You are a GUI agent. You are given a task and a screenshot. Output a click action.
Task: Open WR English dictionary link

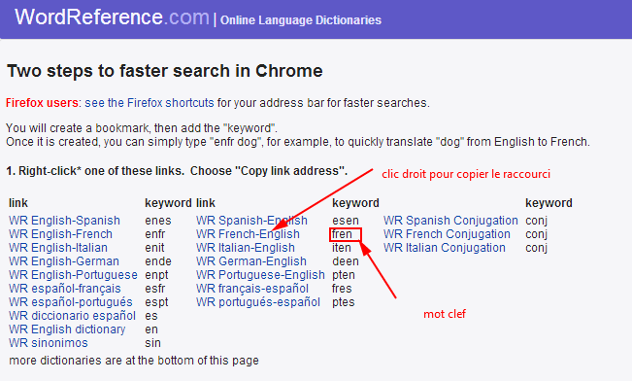pyautogui.click(x=67, y=329)
